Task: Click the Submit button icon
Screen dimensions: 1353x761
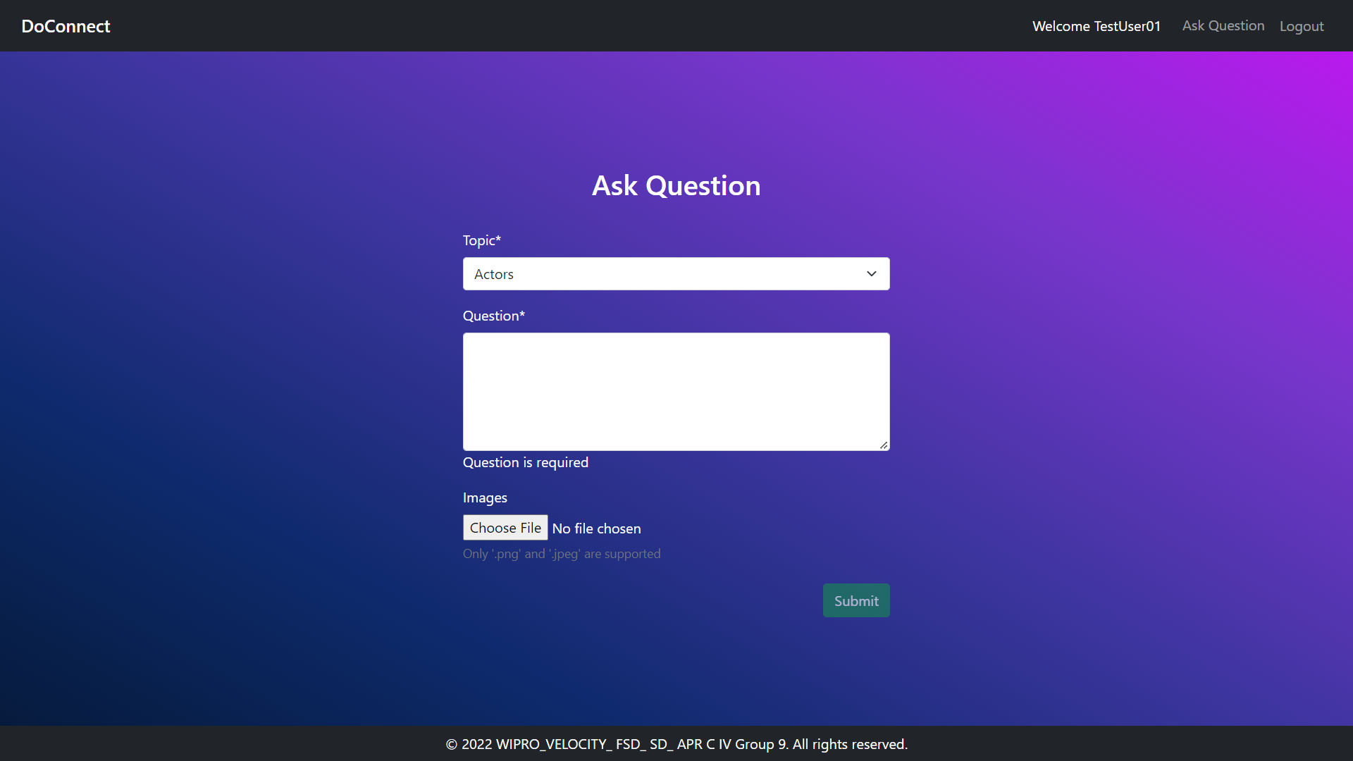Action: click(856, 600)
